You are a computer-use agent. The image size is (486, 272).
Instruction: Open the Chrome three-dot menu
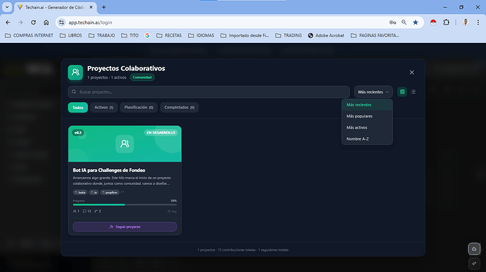coord(478,22)
